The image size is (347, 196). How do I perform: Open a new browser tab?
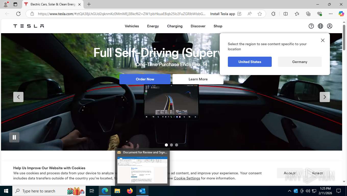[x=89, y=4]
